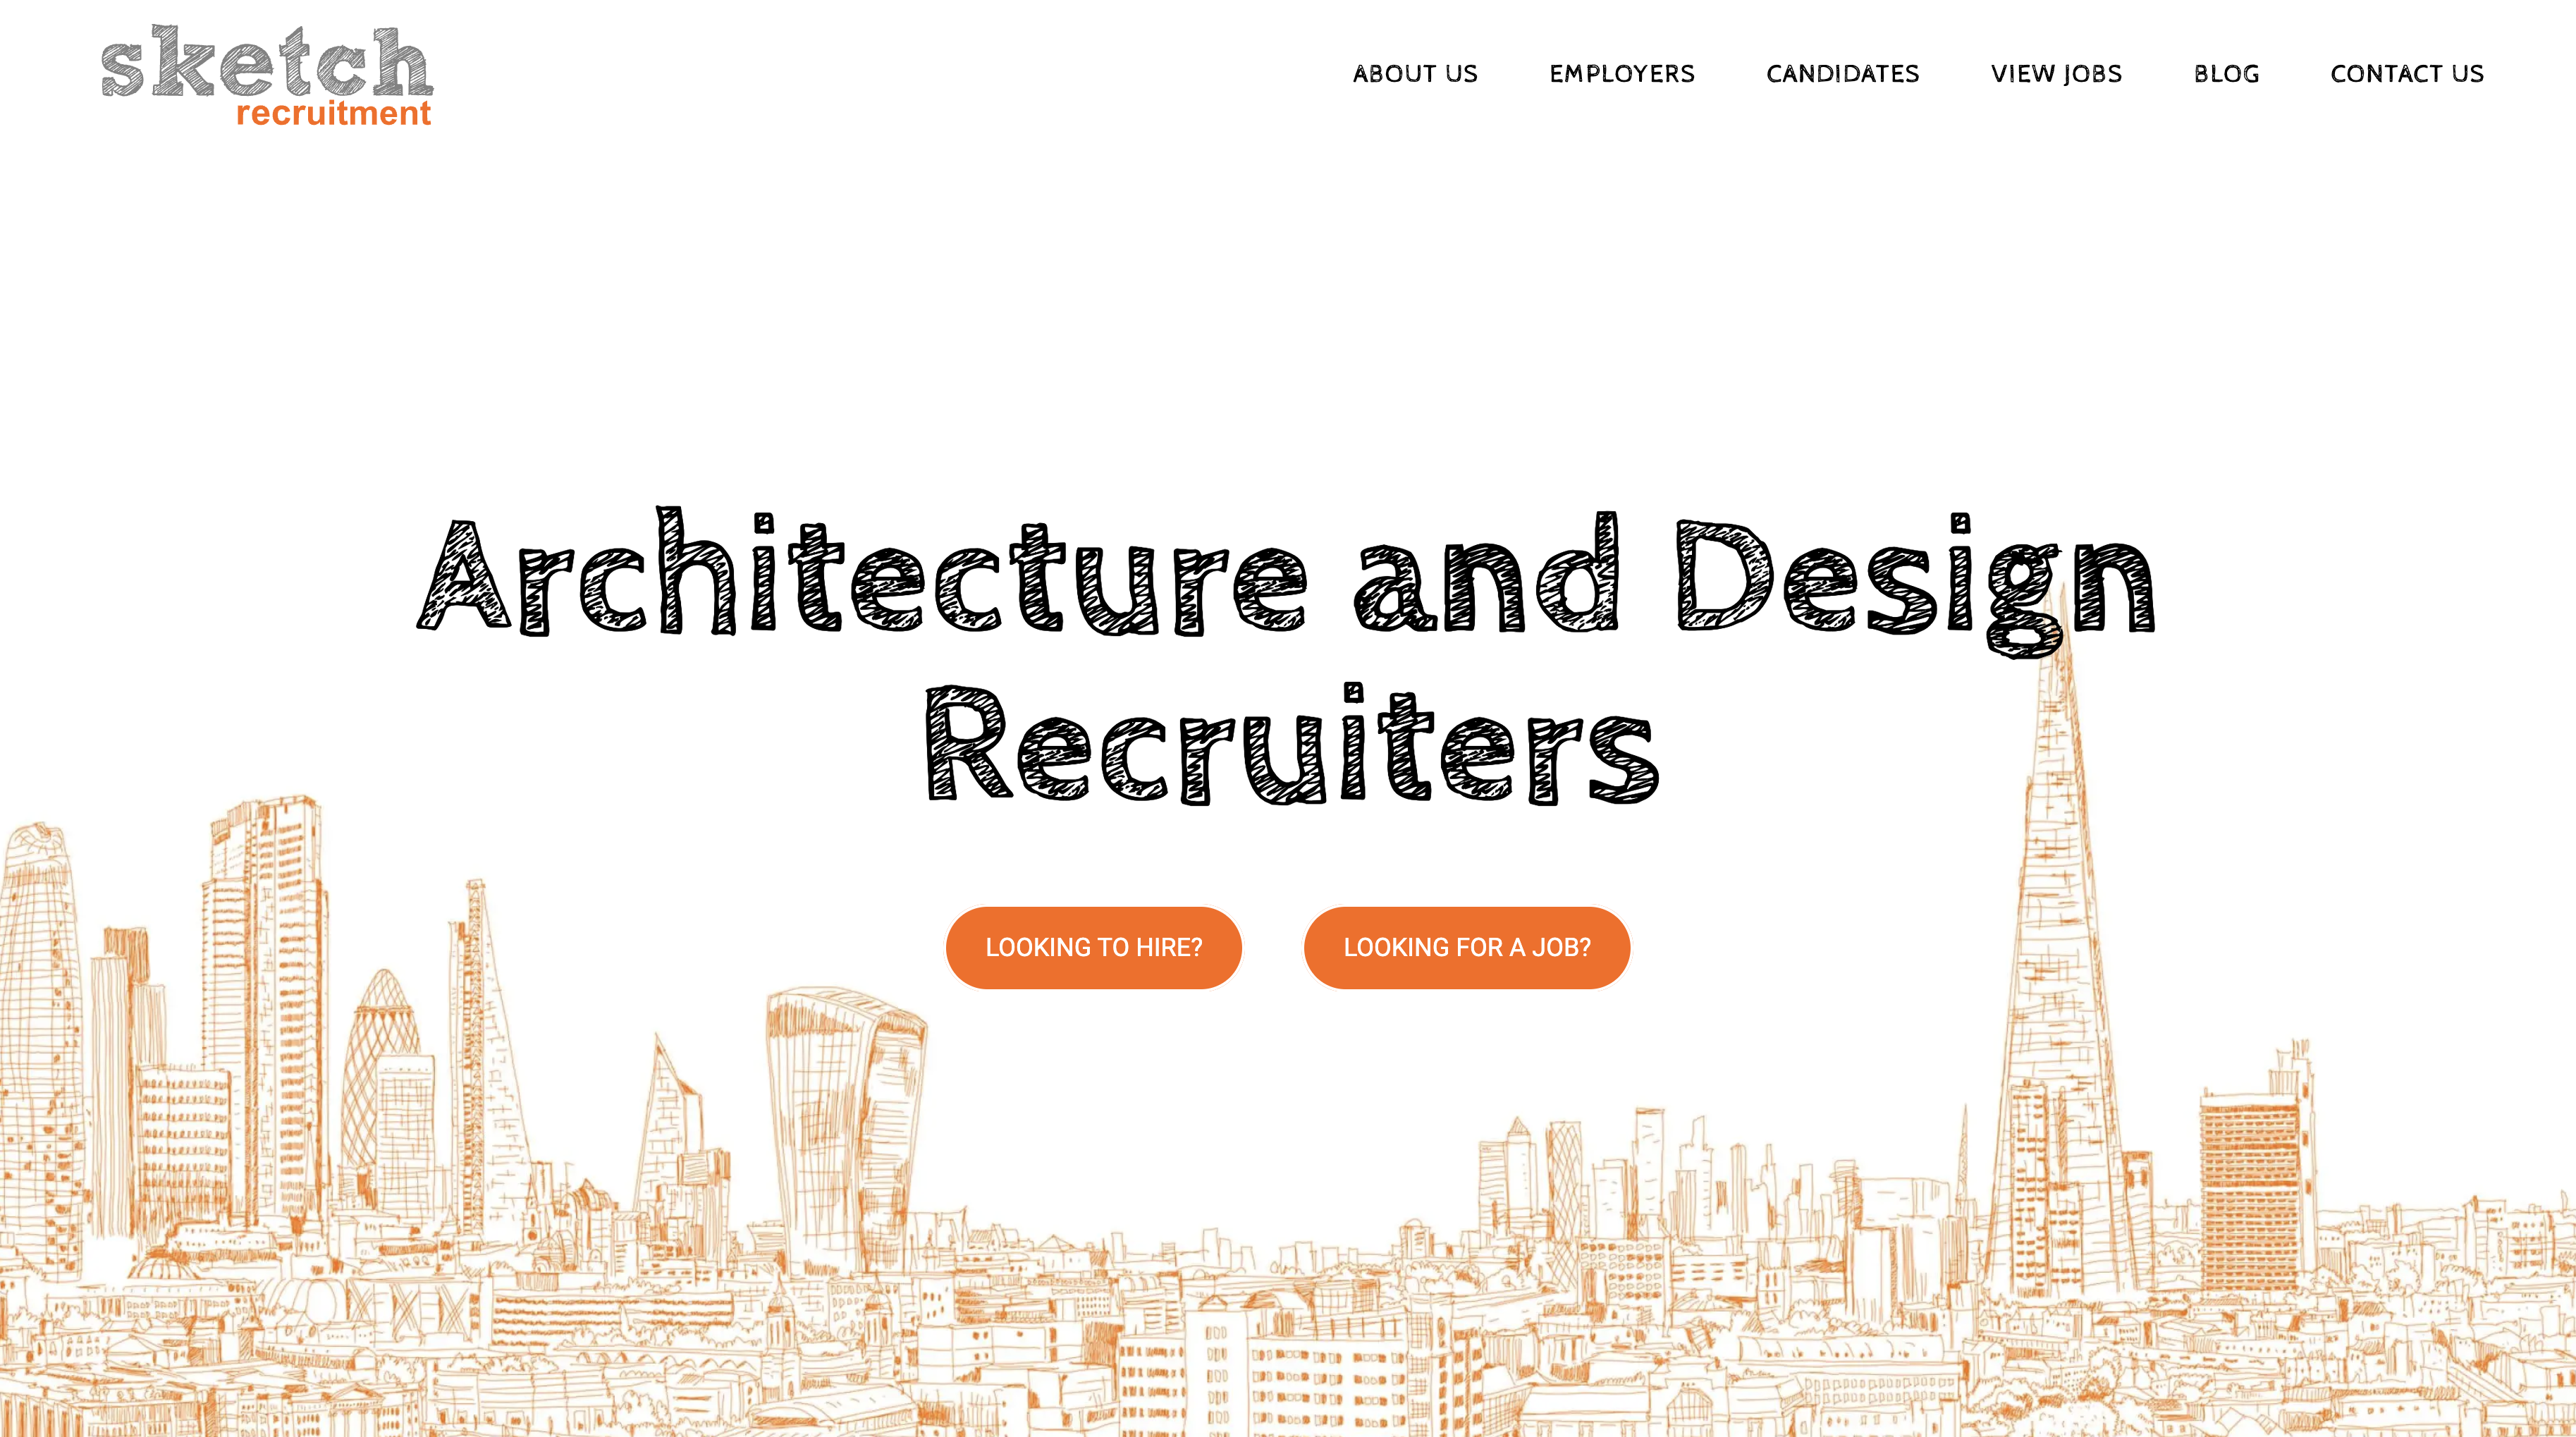Click the Candidates navigation link
Viewport: 2576px width, 1437px height.
(1842, 73)
